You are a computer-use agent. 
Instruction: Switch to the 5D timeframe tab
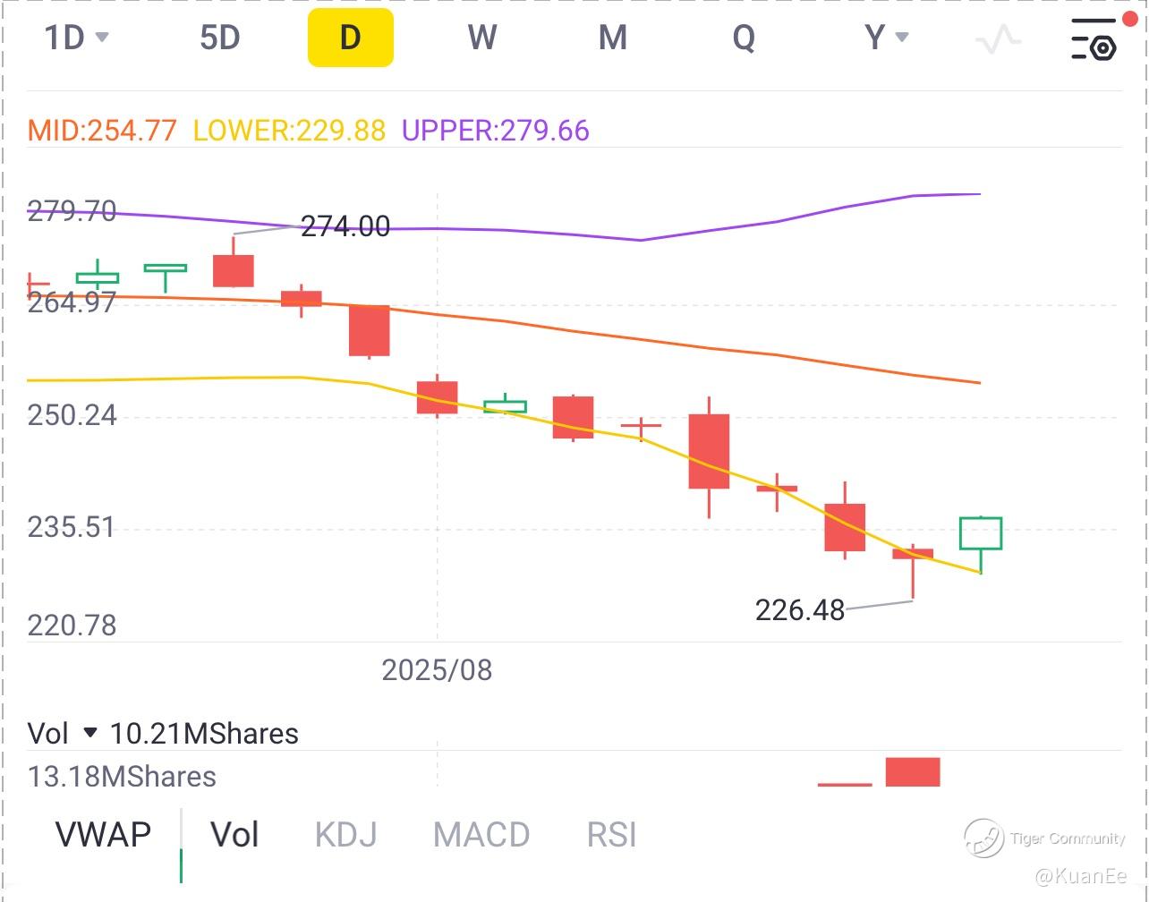[x=219, y=38]
